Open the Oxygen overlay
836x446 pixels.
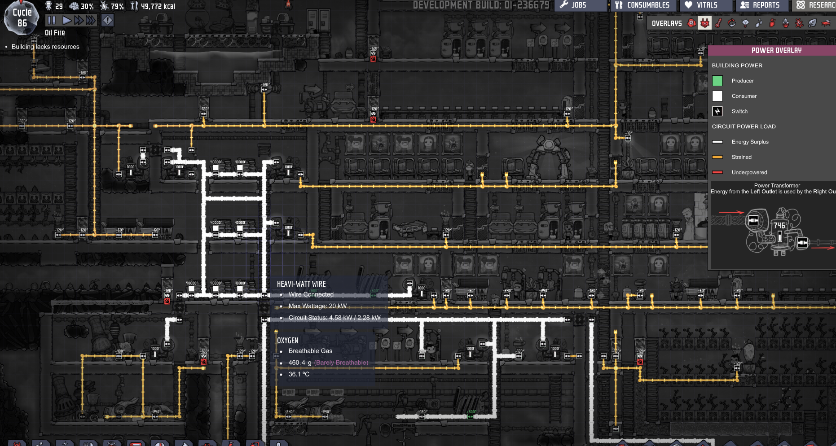tap(691, 23)
